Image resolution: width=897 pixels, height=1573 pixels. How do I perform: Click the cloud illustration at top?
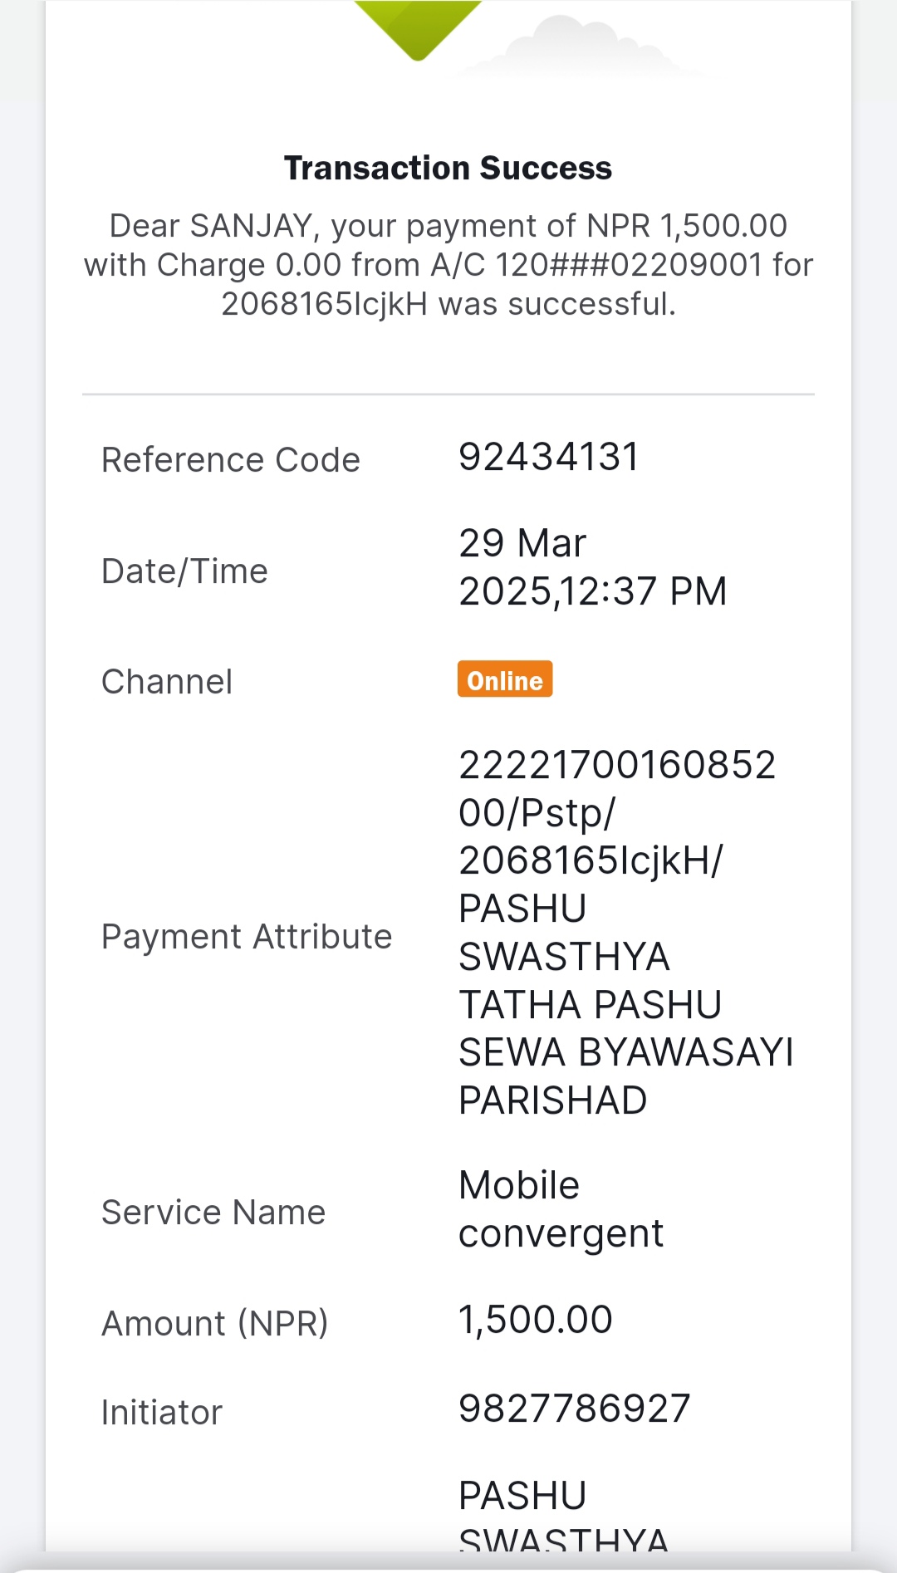pos(581,48)
